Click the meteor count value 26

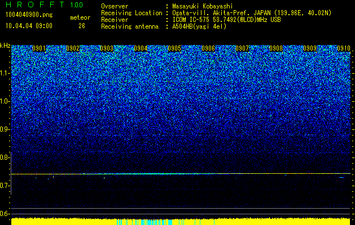[82, 26]
